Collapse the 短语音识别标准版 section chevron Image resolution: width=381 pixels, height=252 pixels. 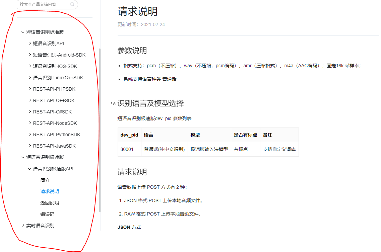22,32
